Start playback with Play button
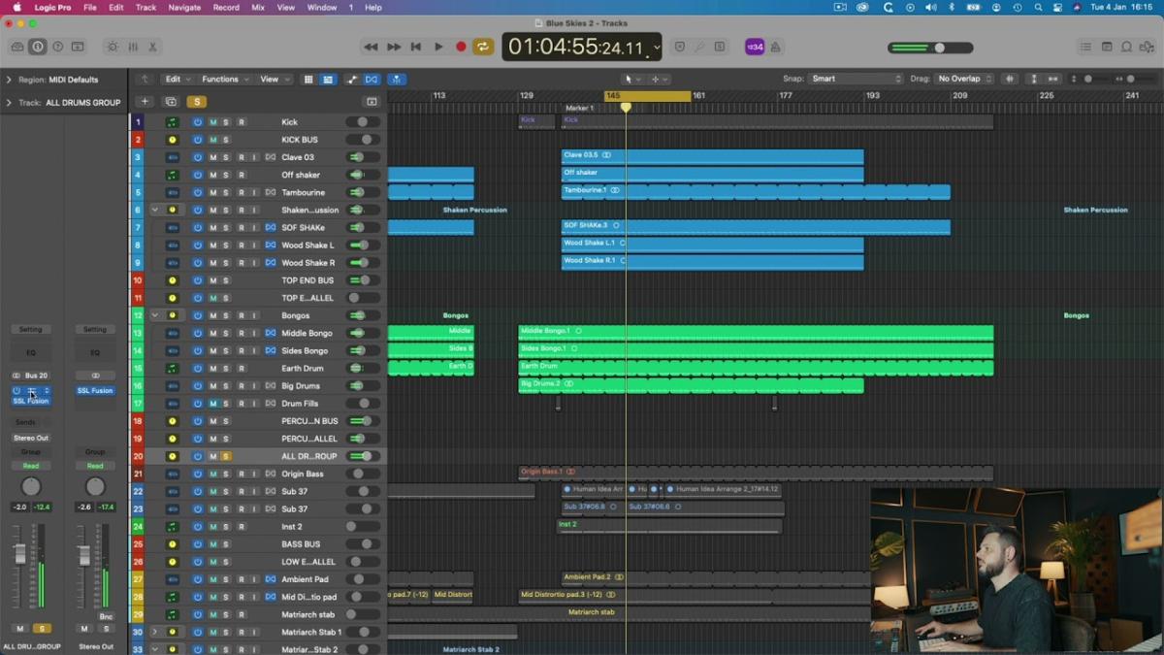This screenshot has width=1164, height=655. click(438, 47)
